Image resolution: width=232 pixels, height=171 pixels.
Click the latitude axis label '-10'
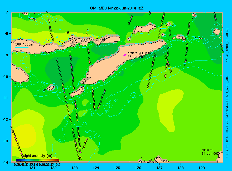click(x=6, y=77)
